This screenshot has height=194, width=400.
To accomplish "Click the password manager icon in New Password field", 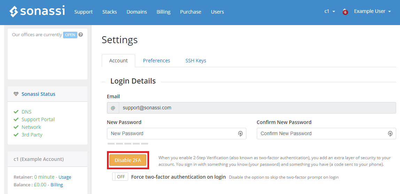I will point(240,134).
